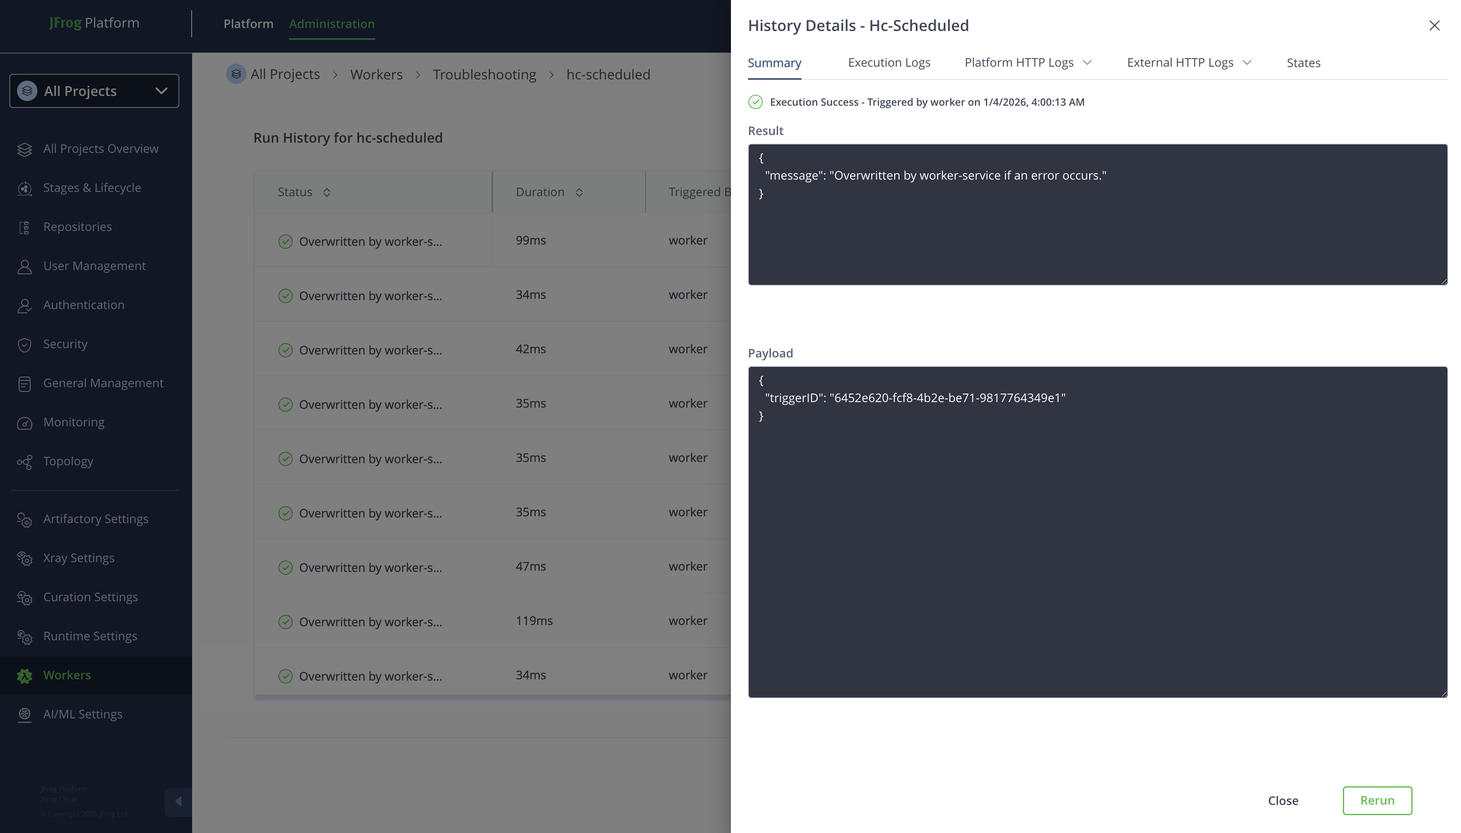Click the AI/ML Settings icon

click(x=24, y=715)
